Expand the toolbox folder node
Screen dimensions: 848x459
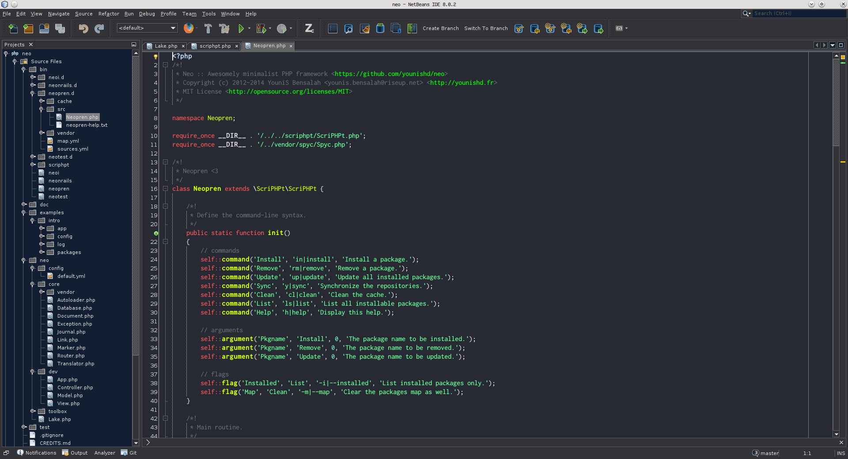coord(33,411)
